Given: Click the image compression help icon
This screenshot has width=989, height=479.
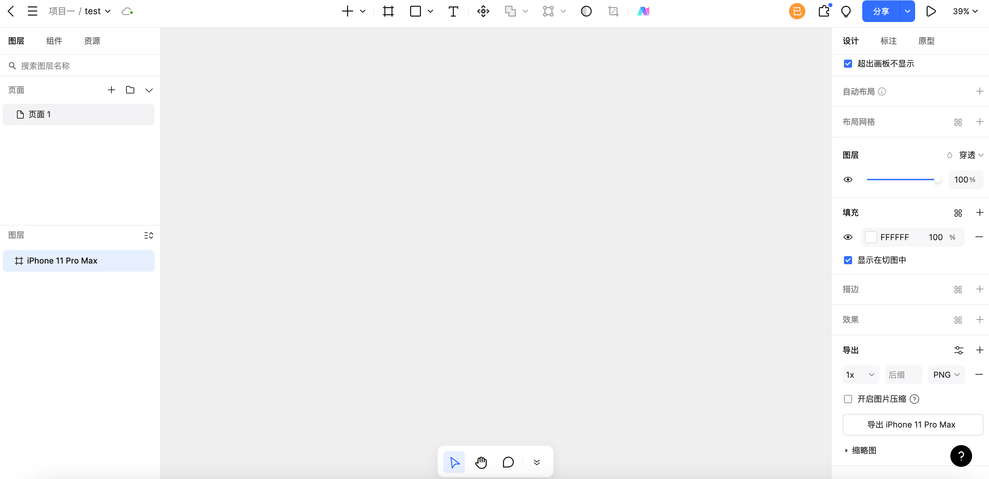Looking at the screenshot, I should click(x=914, y=399).
